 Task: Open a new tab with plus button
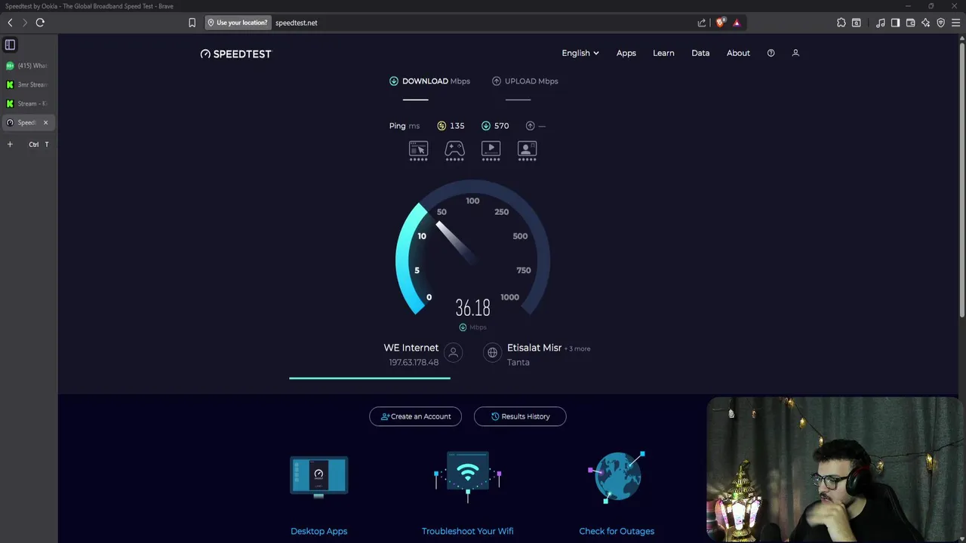click(x=10, y=144)
